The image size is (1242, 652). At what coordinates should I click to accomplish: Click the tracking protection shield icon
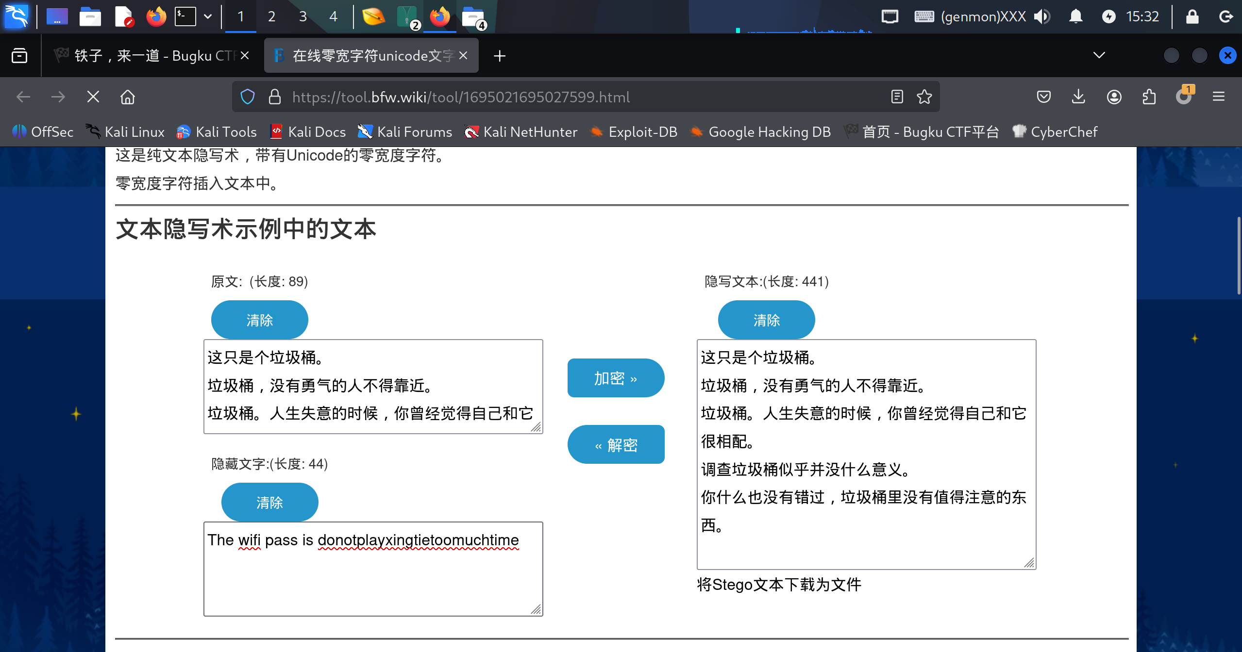248,97
